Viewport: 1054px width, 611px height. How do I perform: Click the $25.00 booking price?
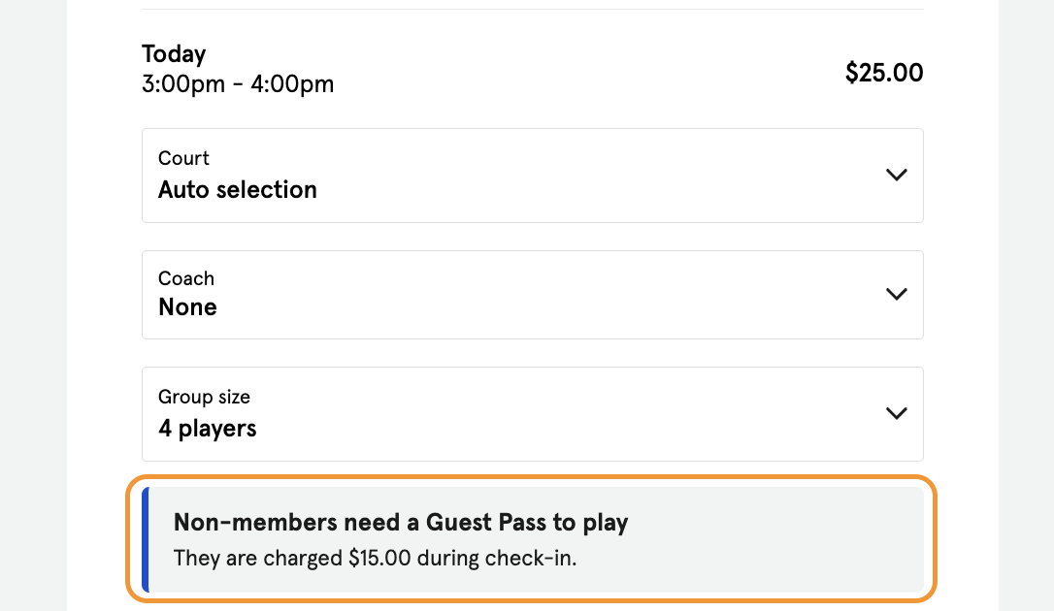coord(884,73)
